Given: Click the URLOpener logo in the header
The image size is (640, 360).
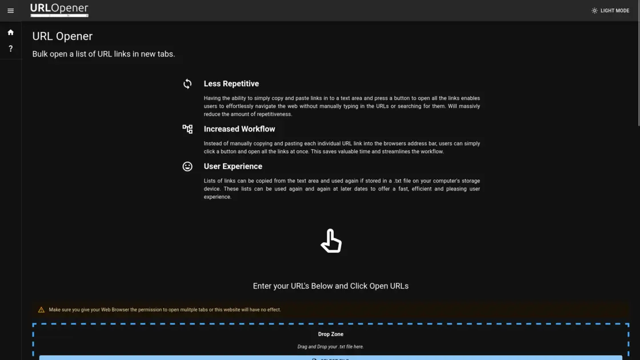Looking at the screenshot, I should [59, 10].
